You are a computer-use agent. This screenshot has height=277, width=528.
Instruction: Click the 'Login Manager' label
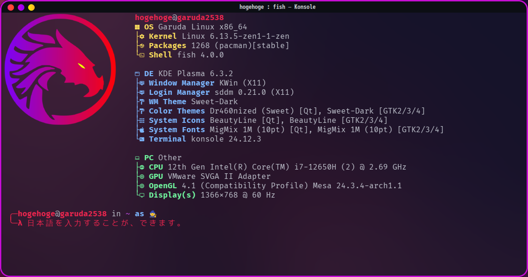tap(179, 92)
